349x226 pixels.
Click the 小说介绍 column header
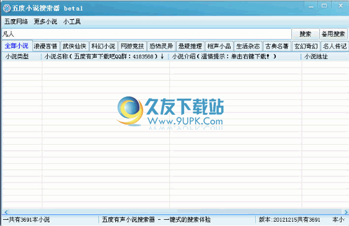coord(235,56)
